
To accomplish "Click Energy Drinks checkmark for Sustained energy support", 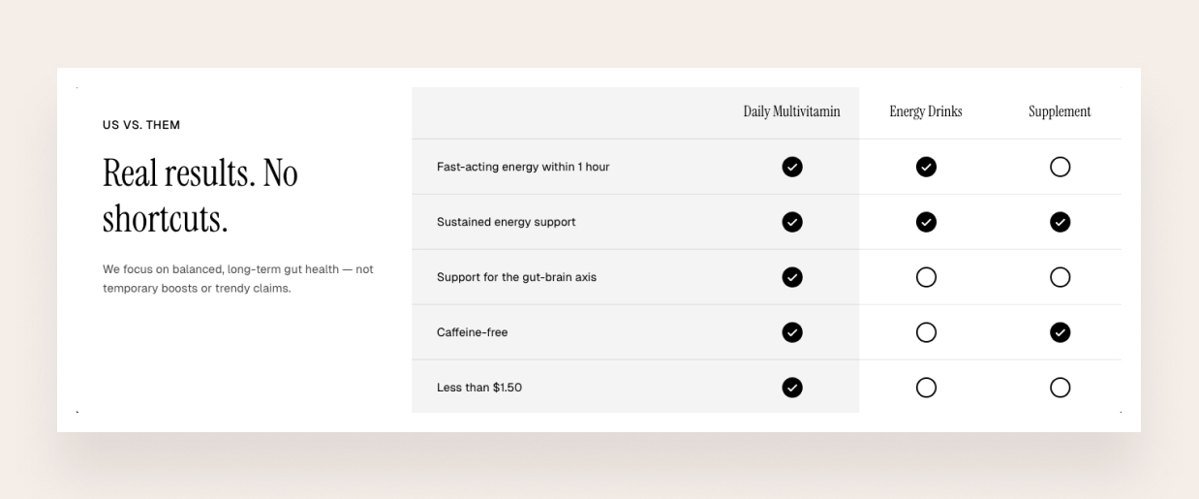I will point(926,222).
